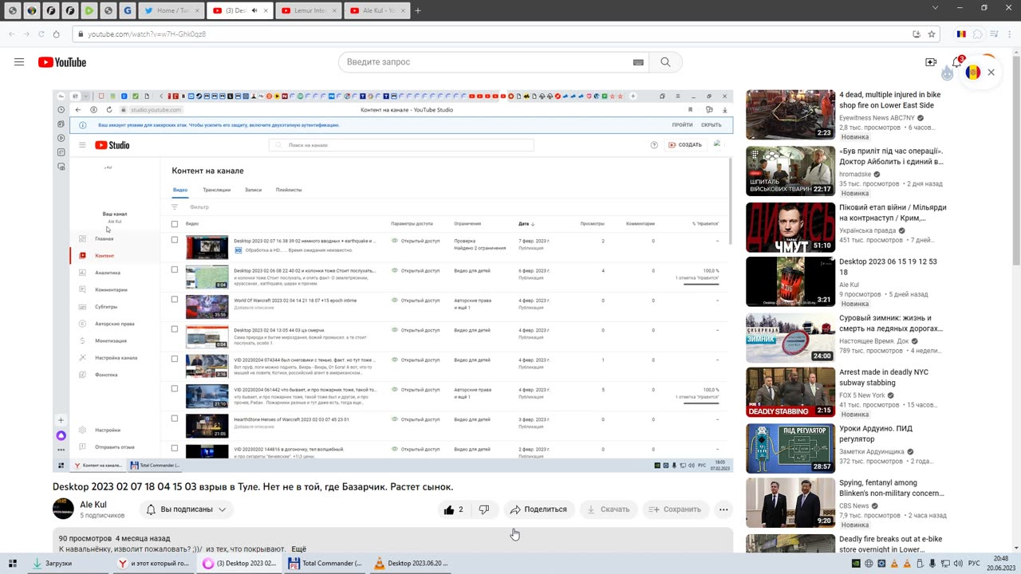Open the Уроки Ардуино 28:57 thumbnail

coord(790,449)
